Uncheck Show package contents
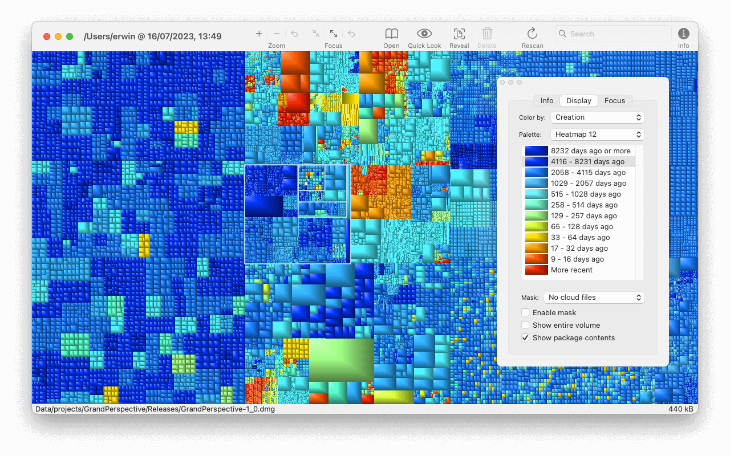The image size is (730, 456). point(525,337)
